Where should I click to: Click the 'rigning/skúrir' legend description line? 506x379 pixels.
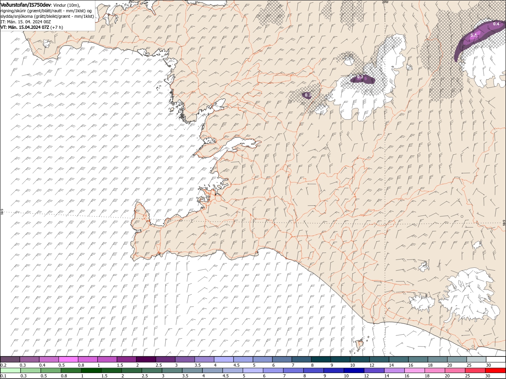click(46, 11)
